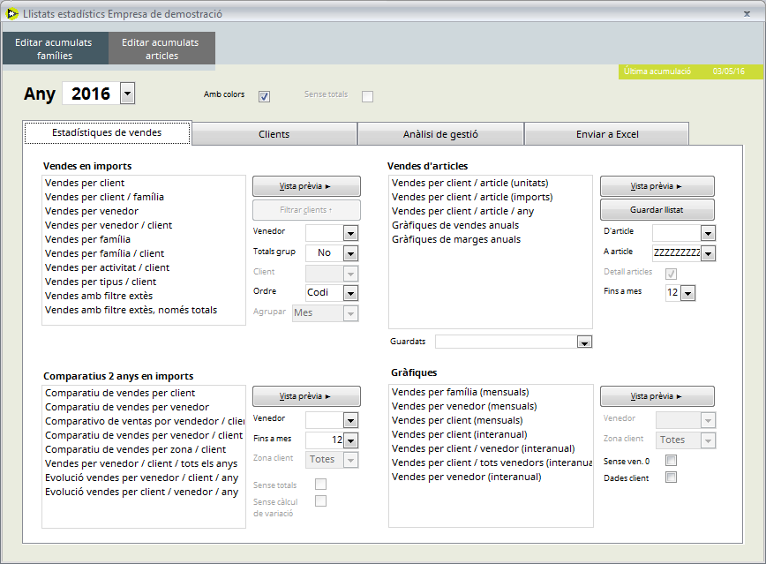Tick the Sense ven. 0 checkbox
The height and width of the screenshot is (564, 766).
[672, 461]
